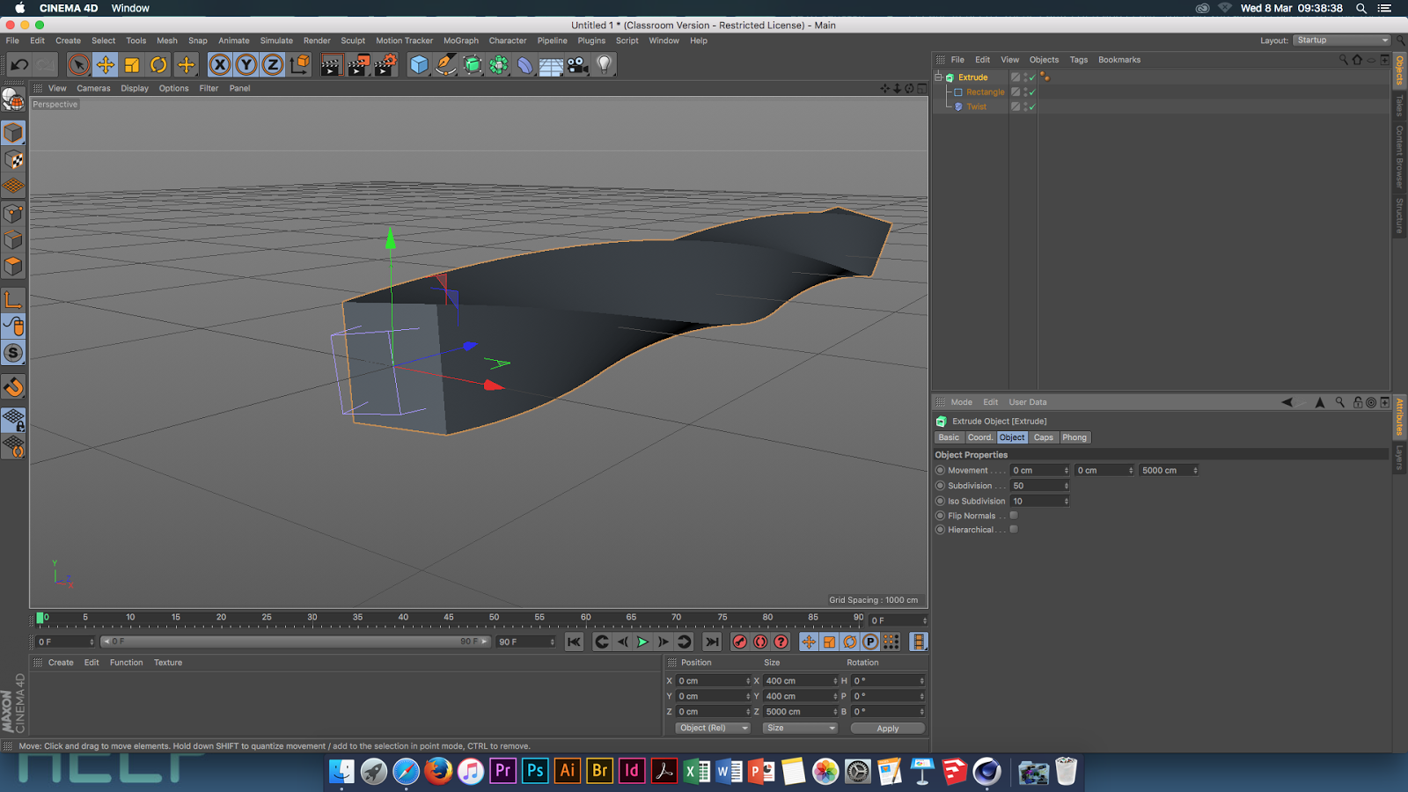Open the Object (Rel) coordinate dropdown
Screen dimensions: 1408x792
pyautogui.click(x=712, y=728)
